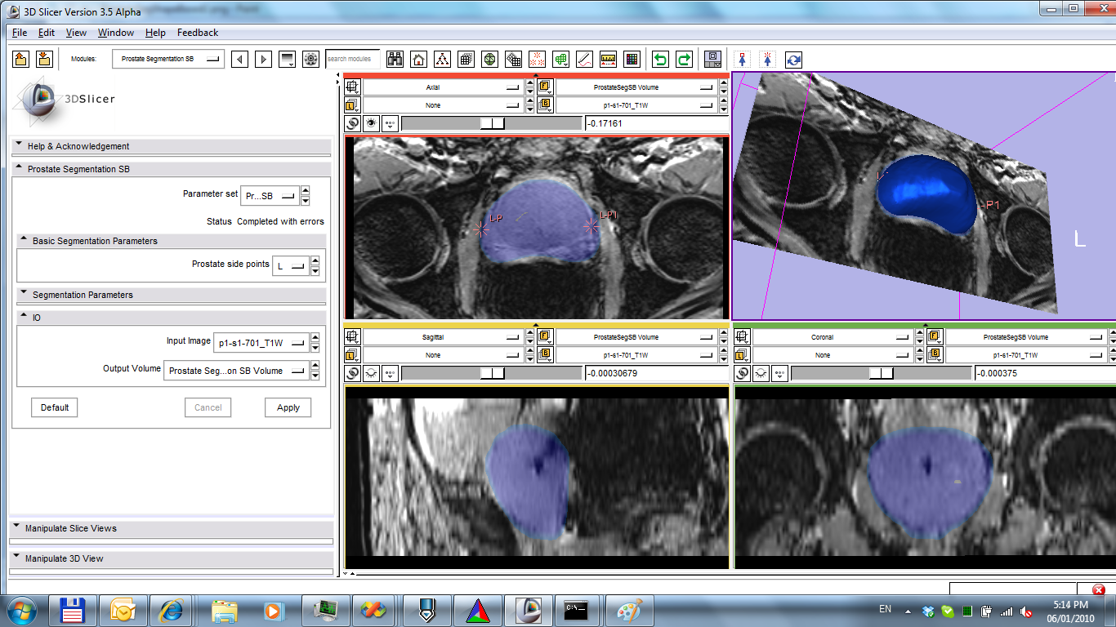This screenshot has height=627, width=1116.
Task: Open the Window menu
Action: pos(115,33)
